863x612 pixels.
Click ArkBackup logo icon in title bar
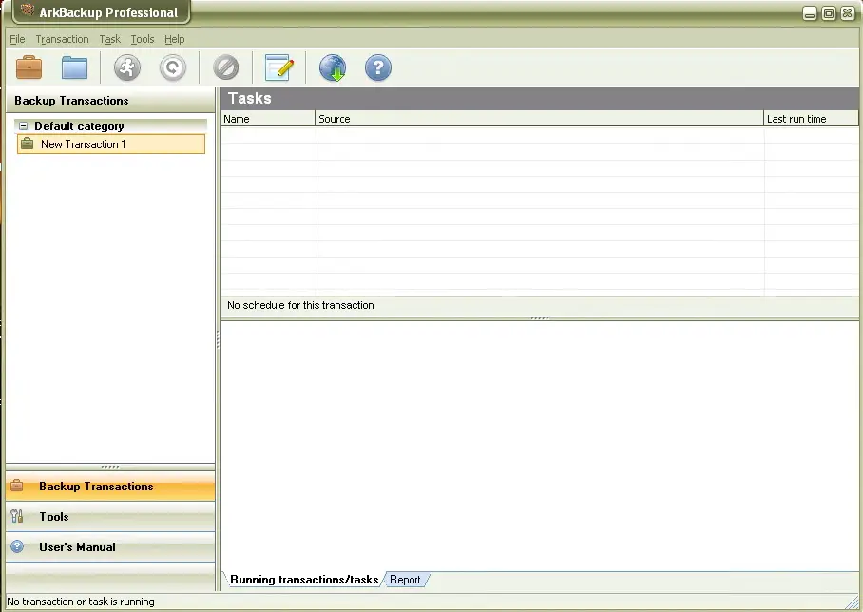point(27,10)
